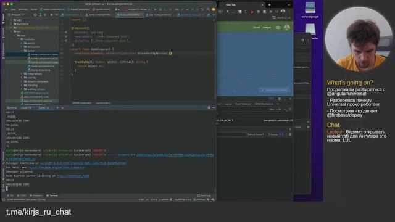The image size is (395, 222).
Task: Click the constructor() breadcrumb below editor
Action: (x=103, y=103)
